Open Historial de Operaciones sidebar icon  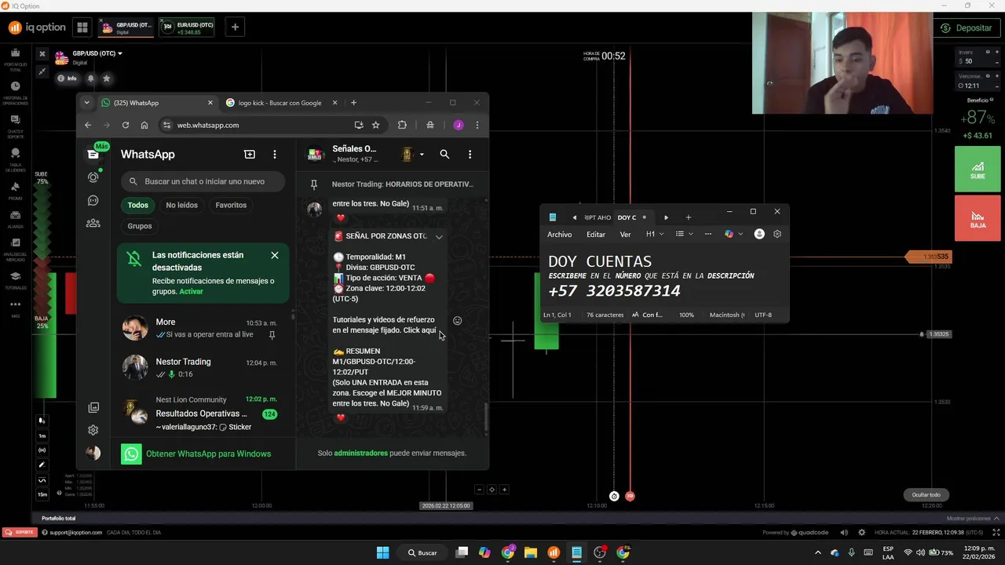[15, 93]
